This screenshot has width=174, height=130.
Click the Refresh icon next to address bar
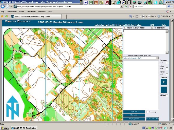click(x=126, y=6)
